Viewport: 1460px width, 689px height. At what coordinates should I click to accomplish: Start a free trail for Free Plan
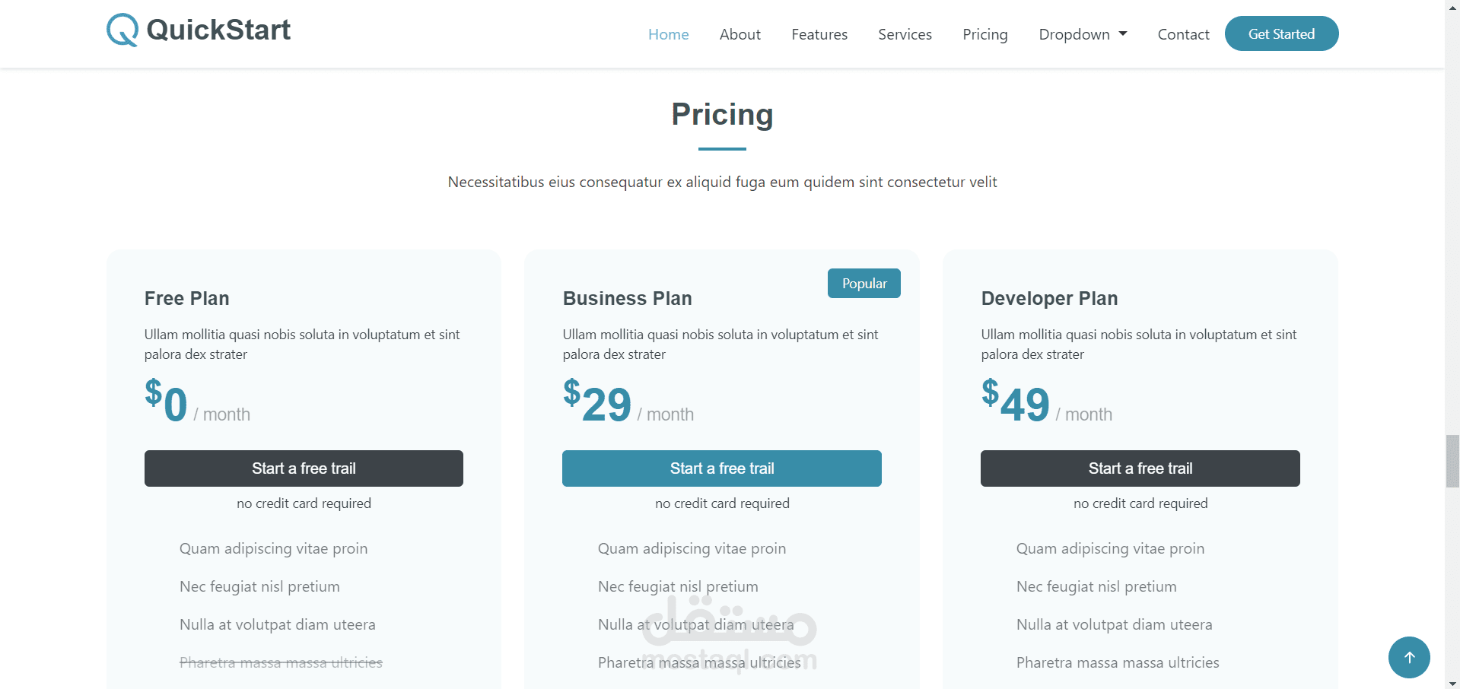[304, 468]
